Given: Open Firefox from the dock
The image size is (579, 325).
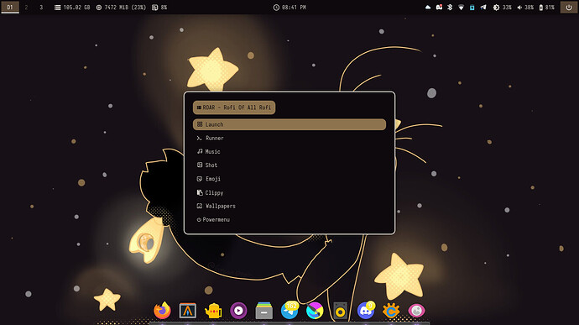Looking at the screenshot, I should 162,310.
